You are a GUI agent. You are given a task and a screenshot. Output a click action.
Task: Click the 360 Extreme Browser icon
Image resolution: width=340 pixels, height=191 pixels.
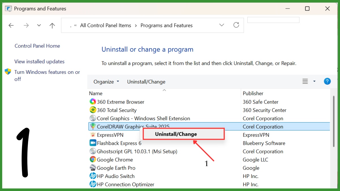click(93, 102)
